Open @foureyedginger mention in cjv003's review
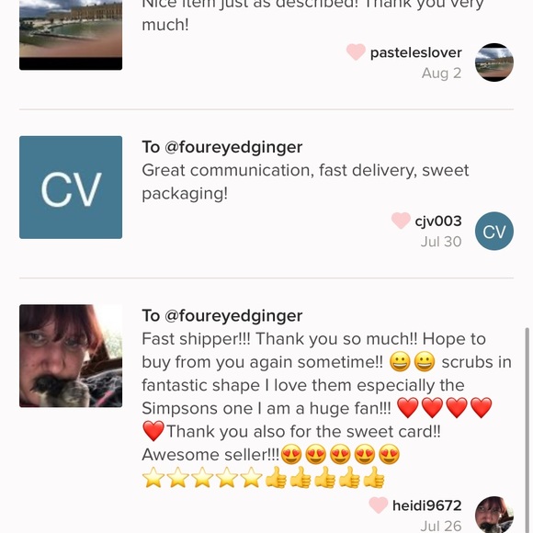 click(x=233, y=147)
